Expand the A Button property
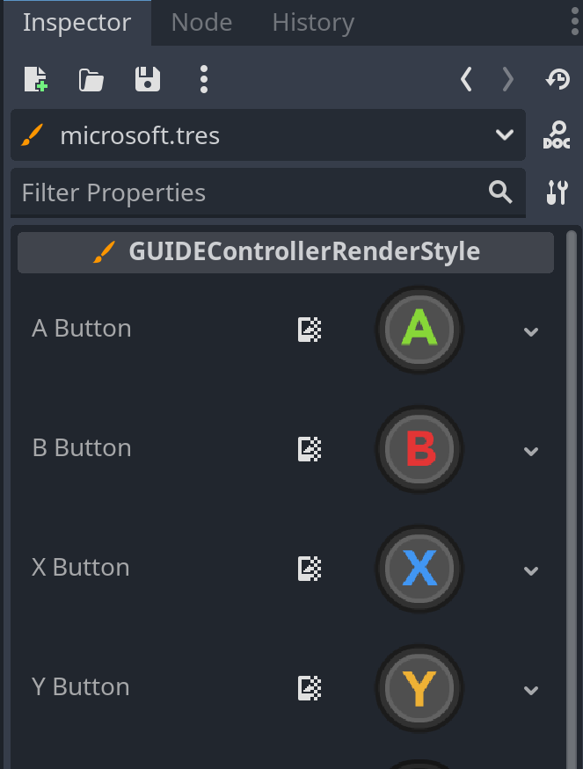 coord(531,331)
